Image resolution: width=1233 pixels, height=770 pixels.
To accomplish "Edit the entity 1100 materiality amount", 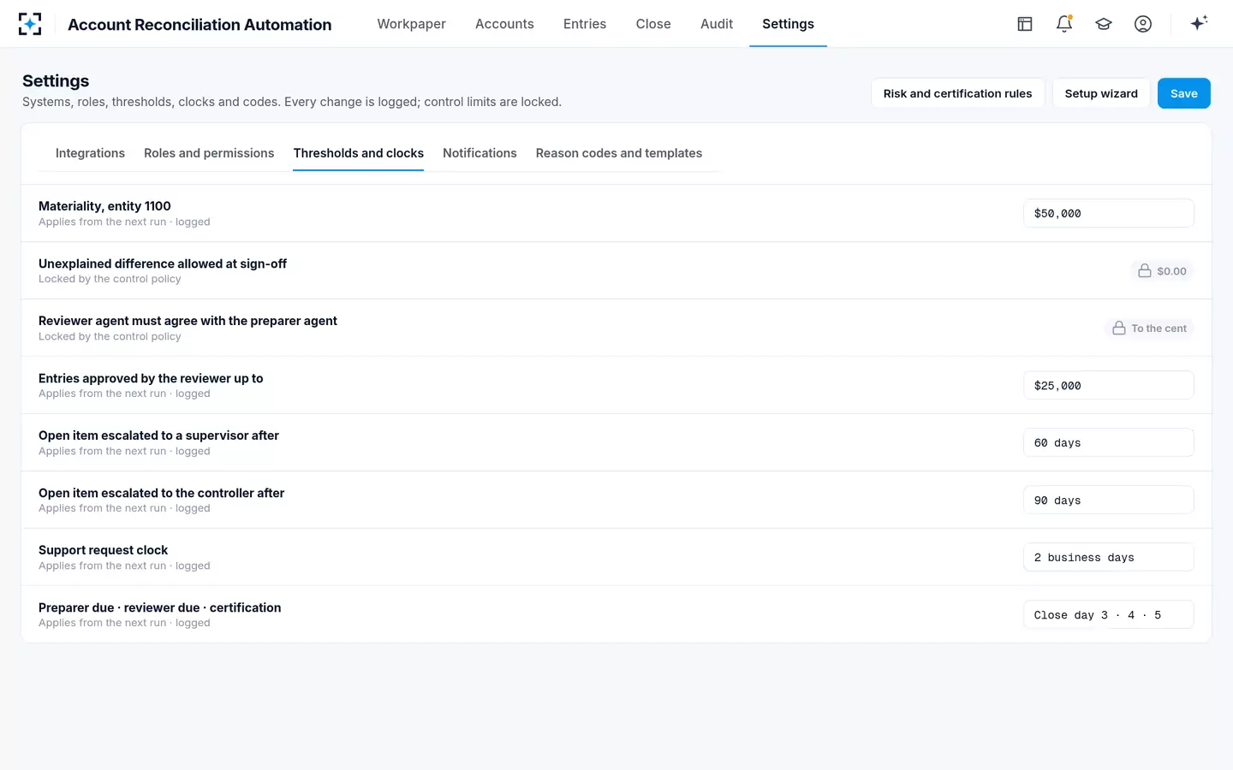I will click(x=1108, y=214).
